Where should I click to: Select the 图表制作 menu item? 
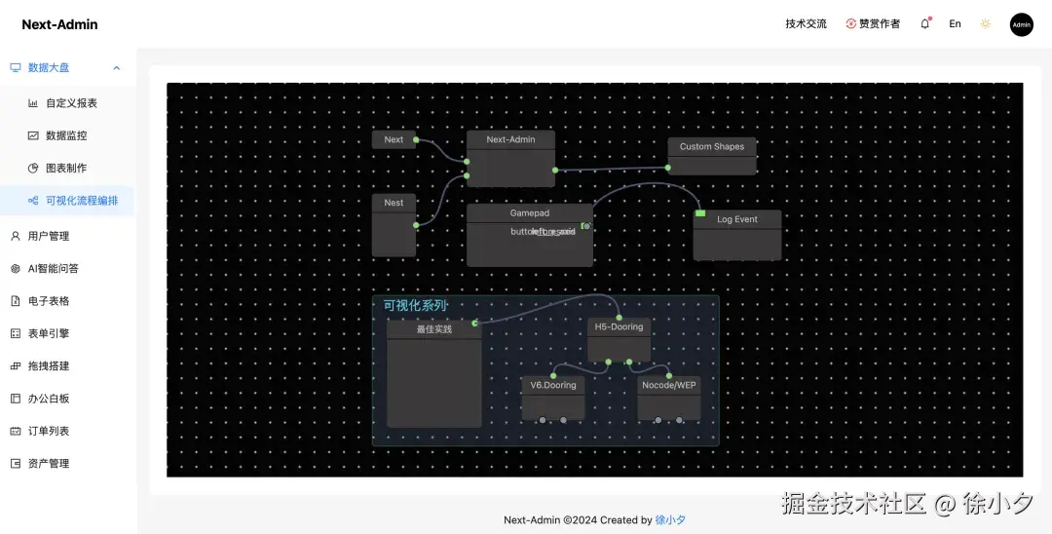click(x=67, y=168)
